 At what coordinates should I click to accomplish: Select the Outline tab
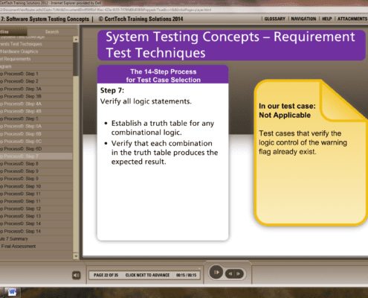[13, 32]
